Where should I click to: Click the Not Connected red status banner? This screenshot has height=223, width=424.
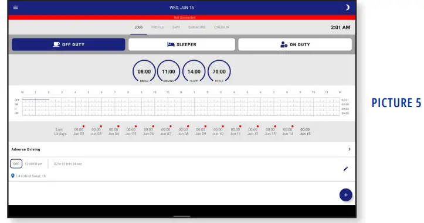182,18
